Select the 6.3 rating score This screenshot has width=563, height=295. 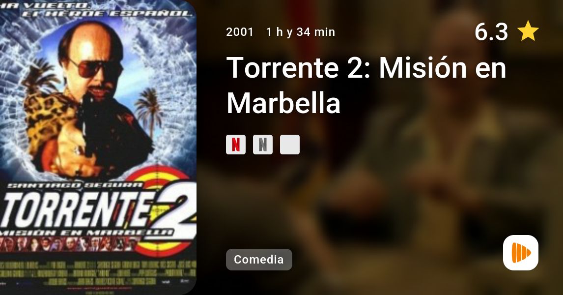click(x=491, y=31)
